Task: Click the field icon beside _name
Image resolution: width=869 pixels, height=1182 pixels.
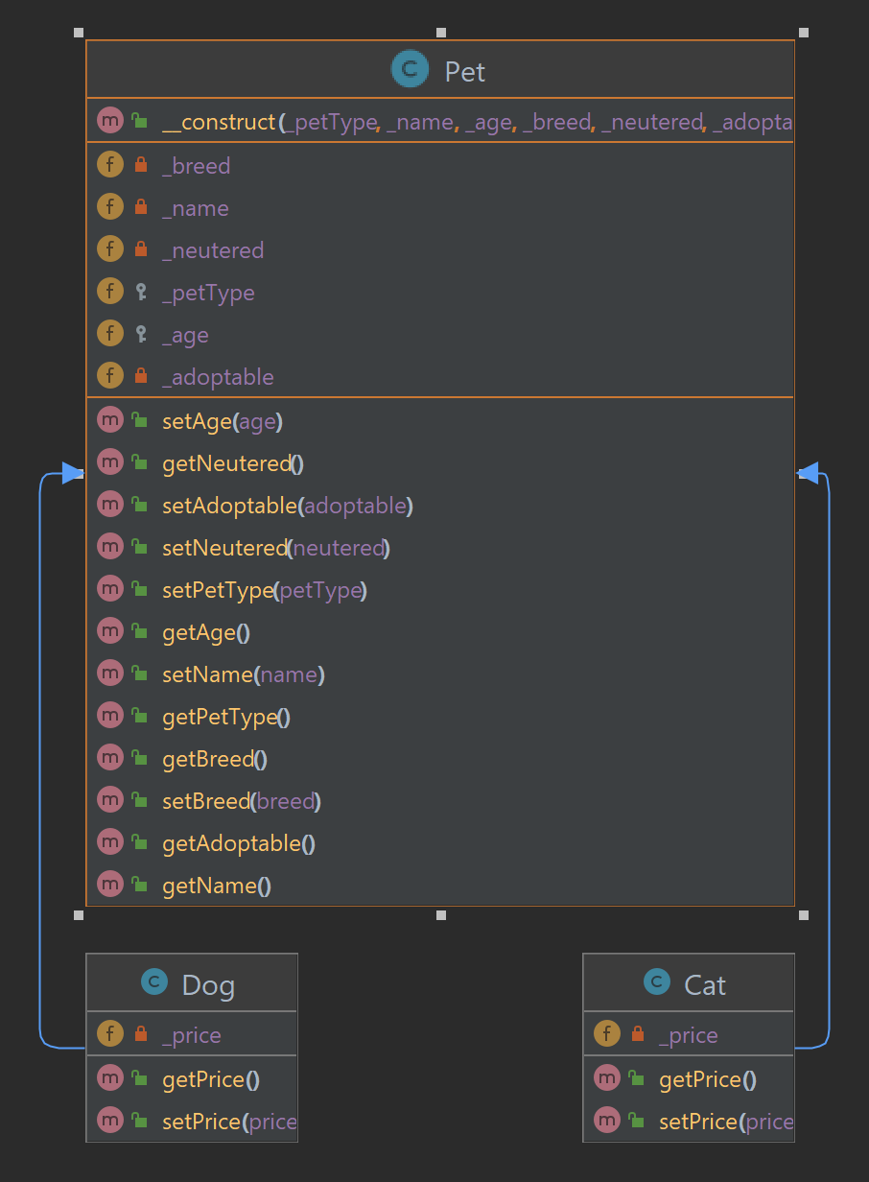Action: (x=111, y=207)
